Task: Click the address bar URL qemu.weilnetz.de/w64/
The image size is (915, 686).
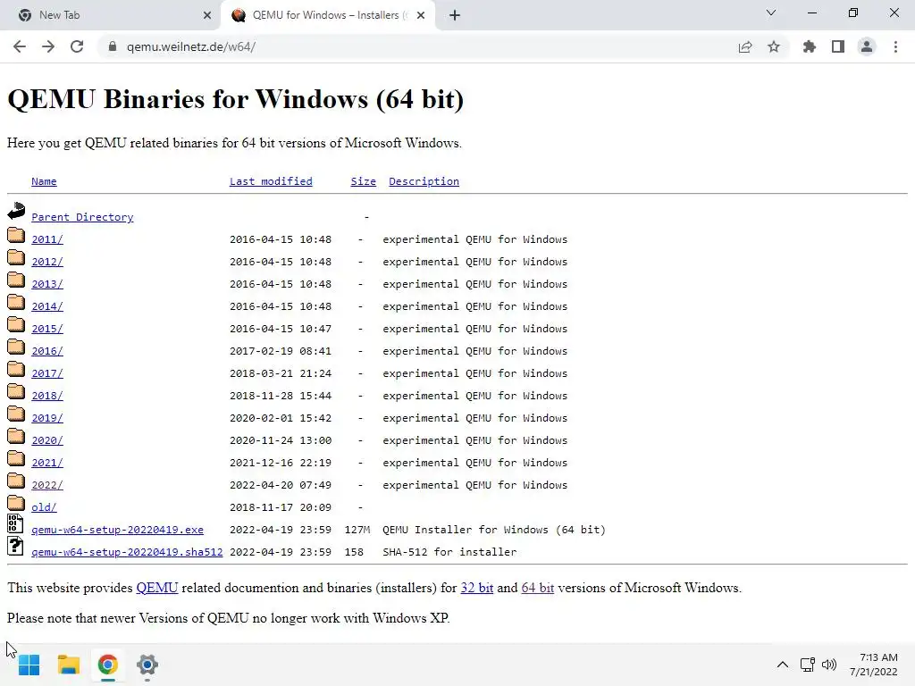Action: (x=191, y=46)
